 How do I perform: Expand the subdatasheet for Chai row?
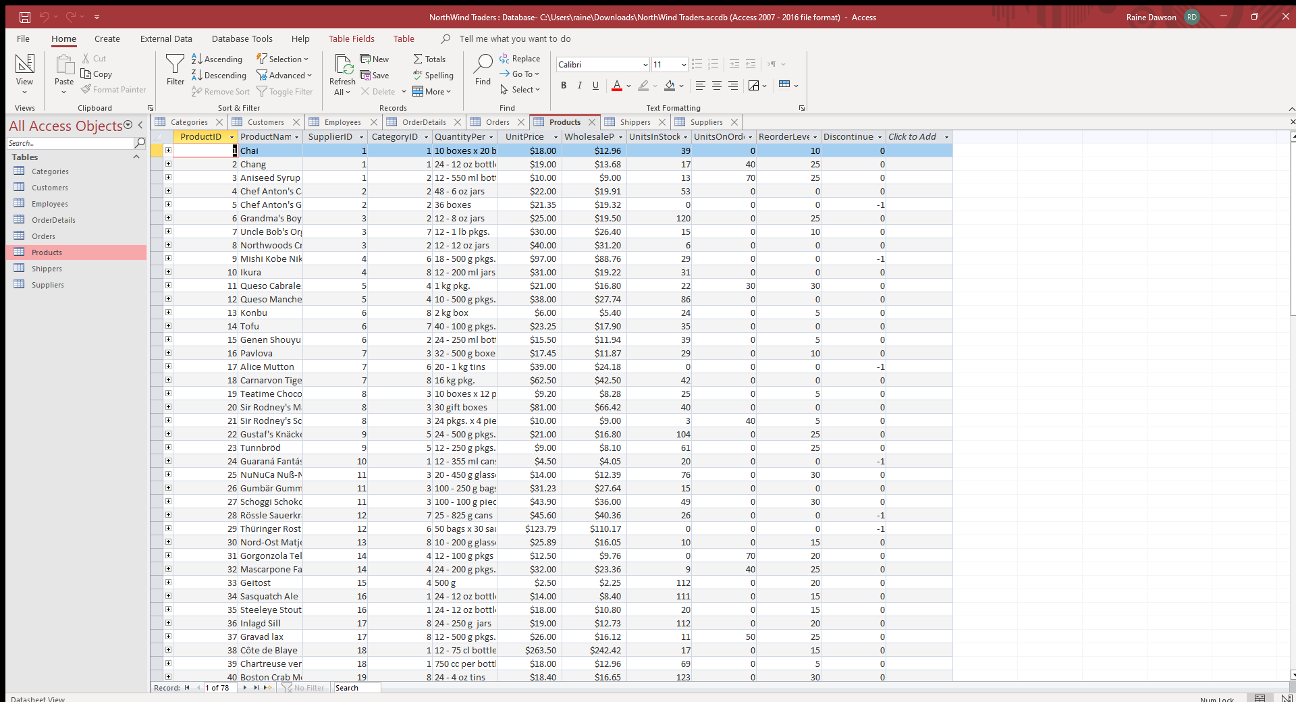tap(168, 151)
